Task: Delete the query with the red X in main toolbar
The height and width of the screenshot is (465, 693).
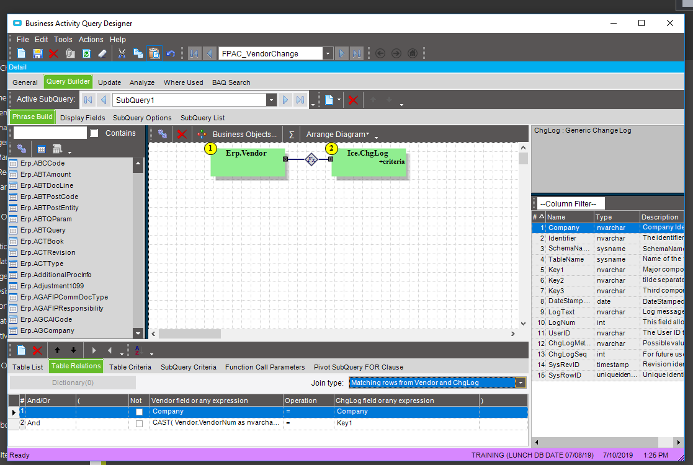Action: [x=53, y=53]
